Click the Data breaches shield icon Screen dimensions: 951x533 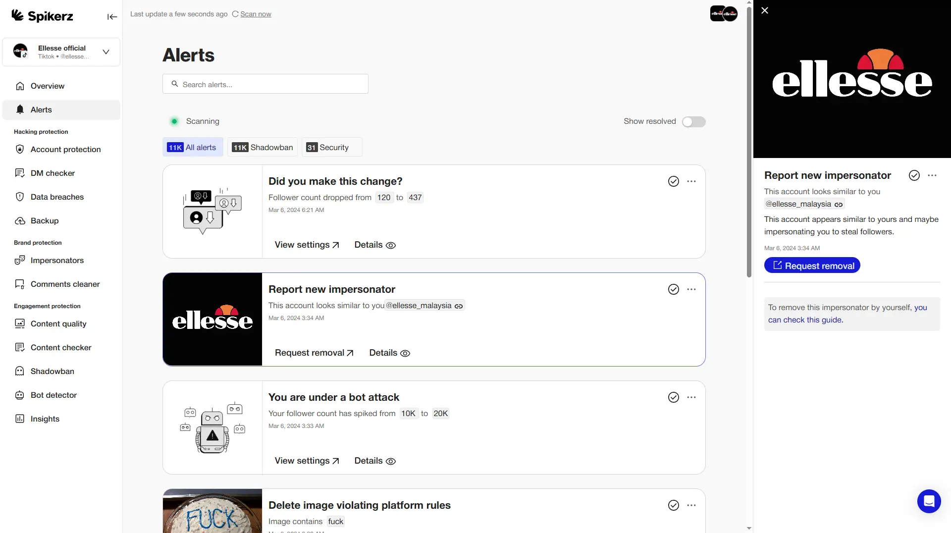tap(20, 197)
